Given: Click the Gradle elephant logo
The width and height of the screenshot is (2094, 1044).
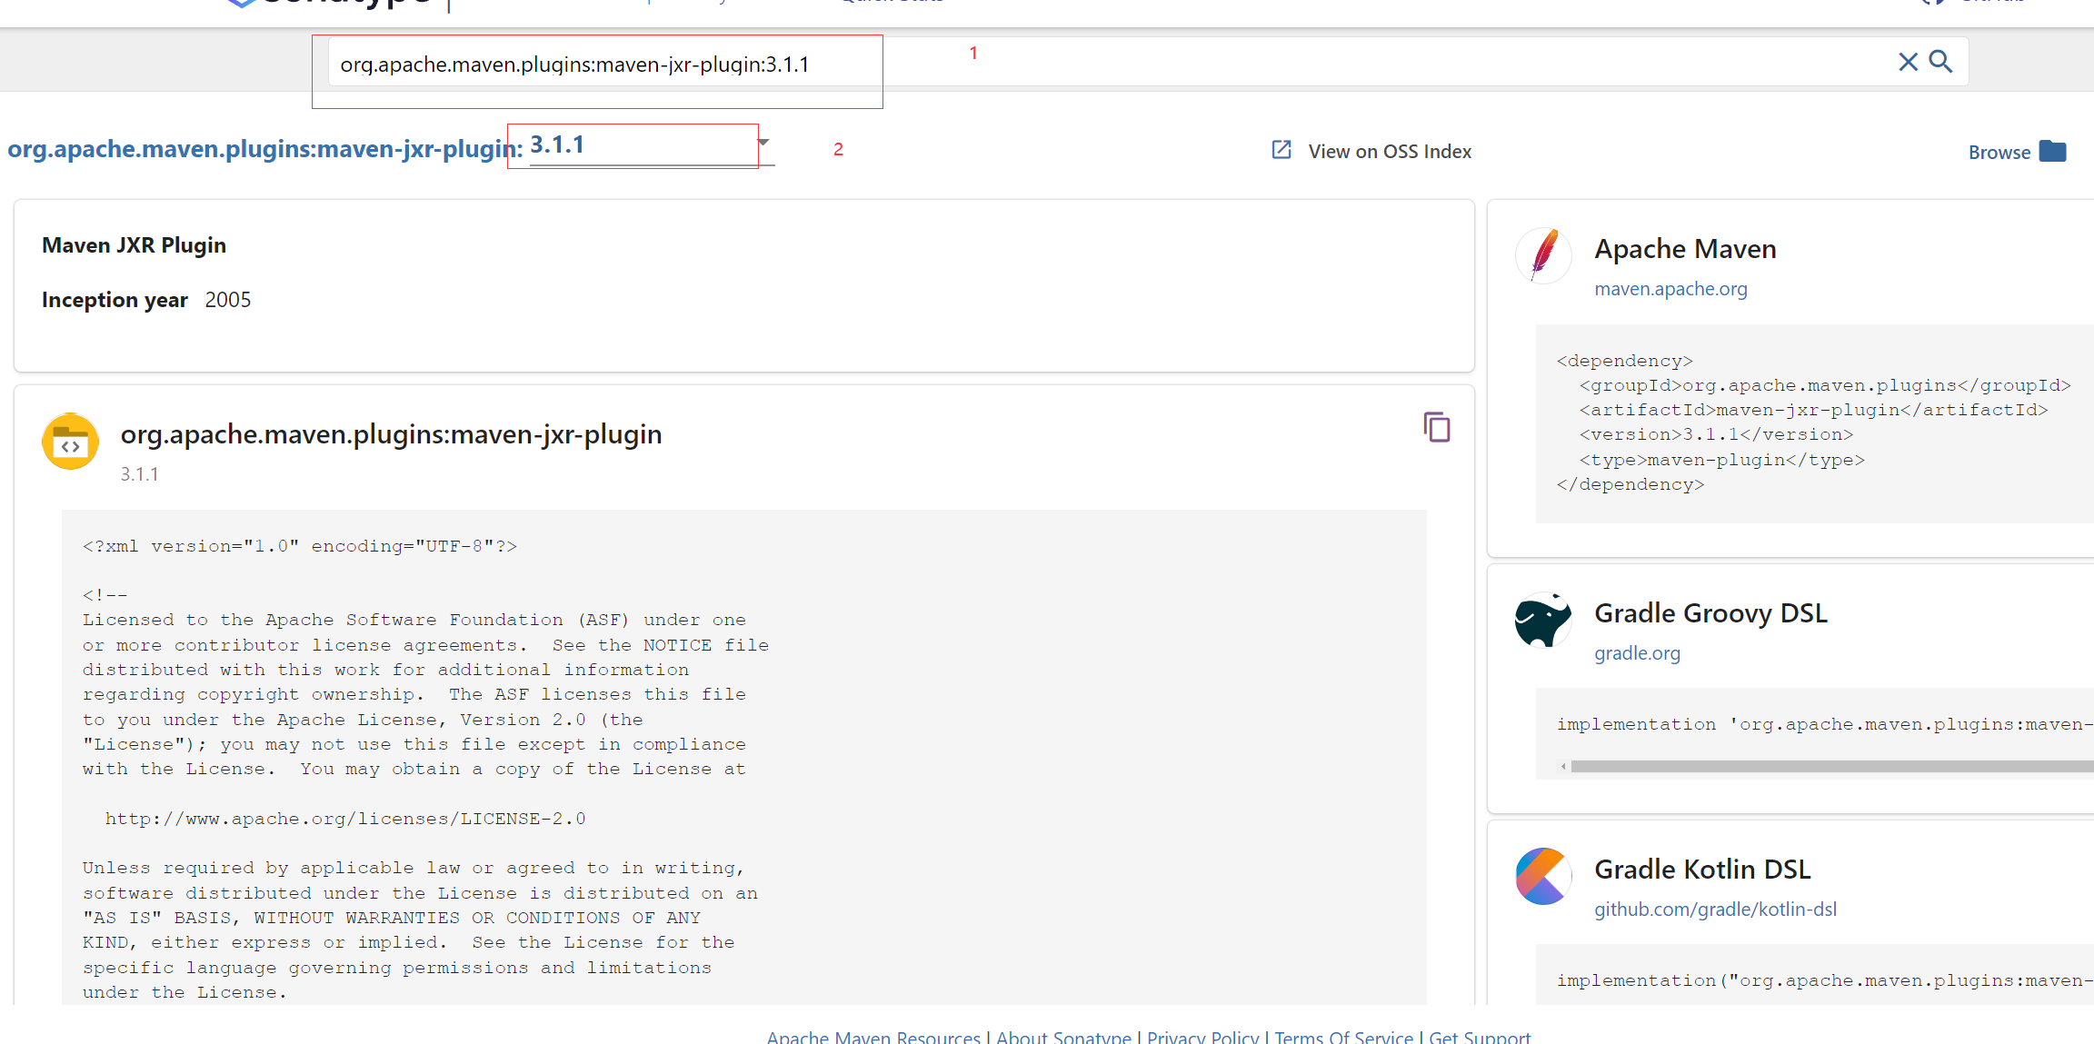Looking at the screenshot, I should (1543, 620).
